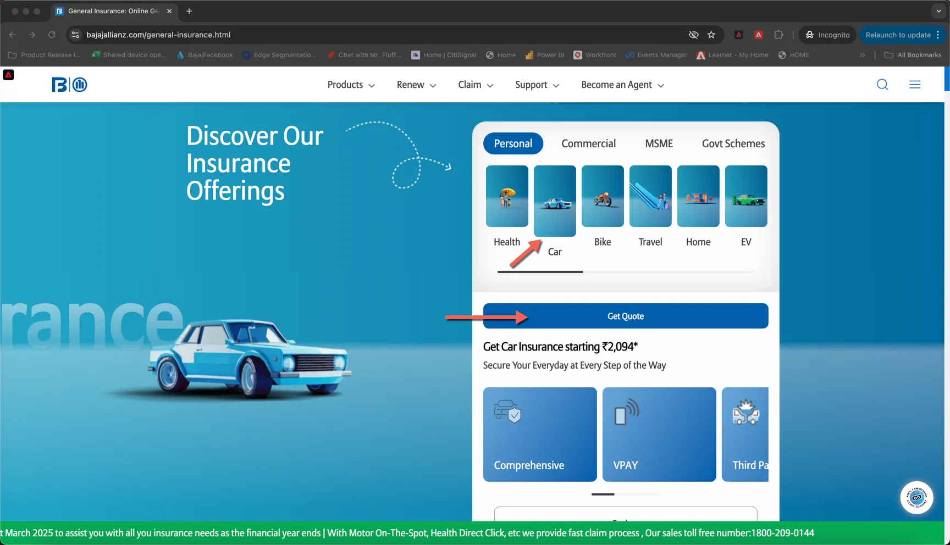Click the plan cards carousel indicator
This screenshot has width=950, height=545.
(626, 494)
